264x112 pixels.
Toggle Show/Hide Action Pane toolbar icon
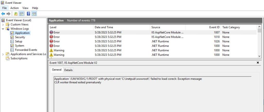34,14
